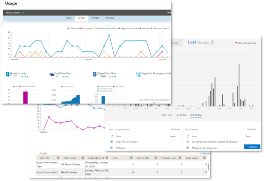Click the Plan B Owners cell
This screenshot has width=264, height=181.
click(69, 172)
